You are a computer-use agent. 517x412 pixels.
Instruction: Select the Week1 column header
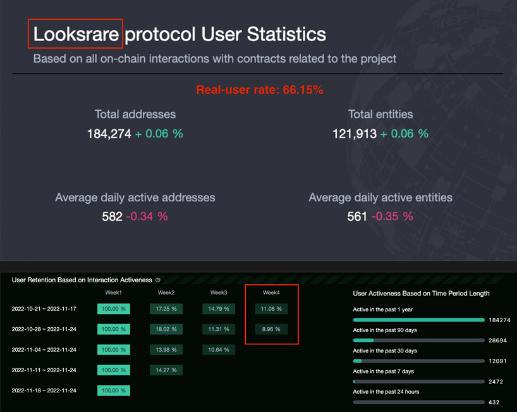pos(113,292)
